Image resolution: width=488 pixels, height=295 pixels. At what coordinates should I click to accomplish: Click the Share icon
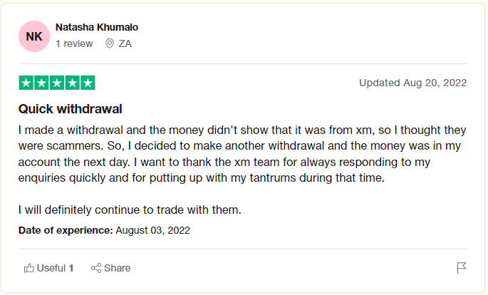click(x=96, y=268)
